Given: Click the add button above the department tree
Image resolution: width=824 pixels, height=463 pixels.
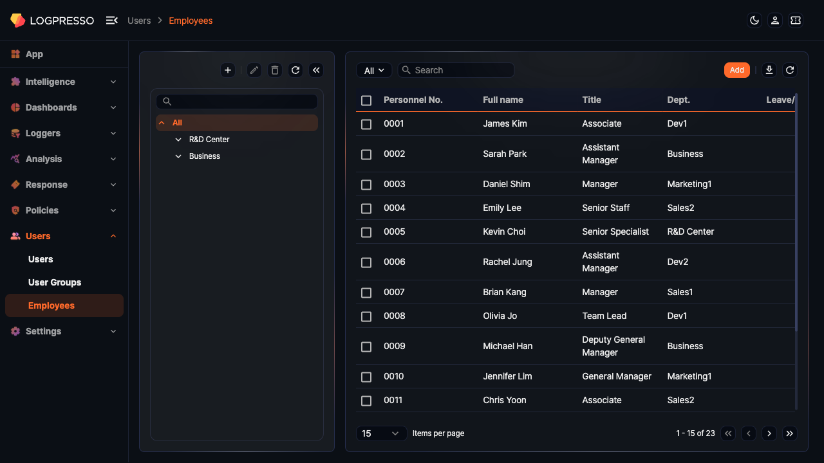Looking at the screenshot, I should click(227, 70).
